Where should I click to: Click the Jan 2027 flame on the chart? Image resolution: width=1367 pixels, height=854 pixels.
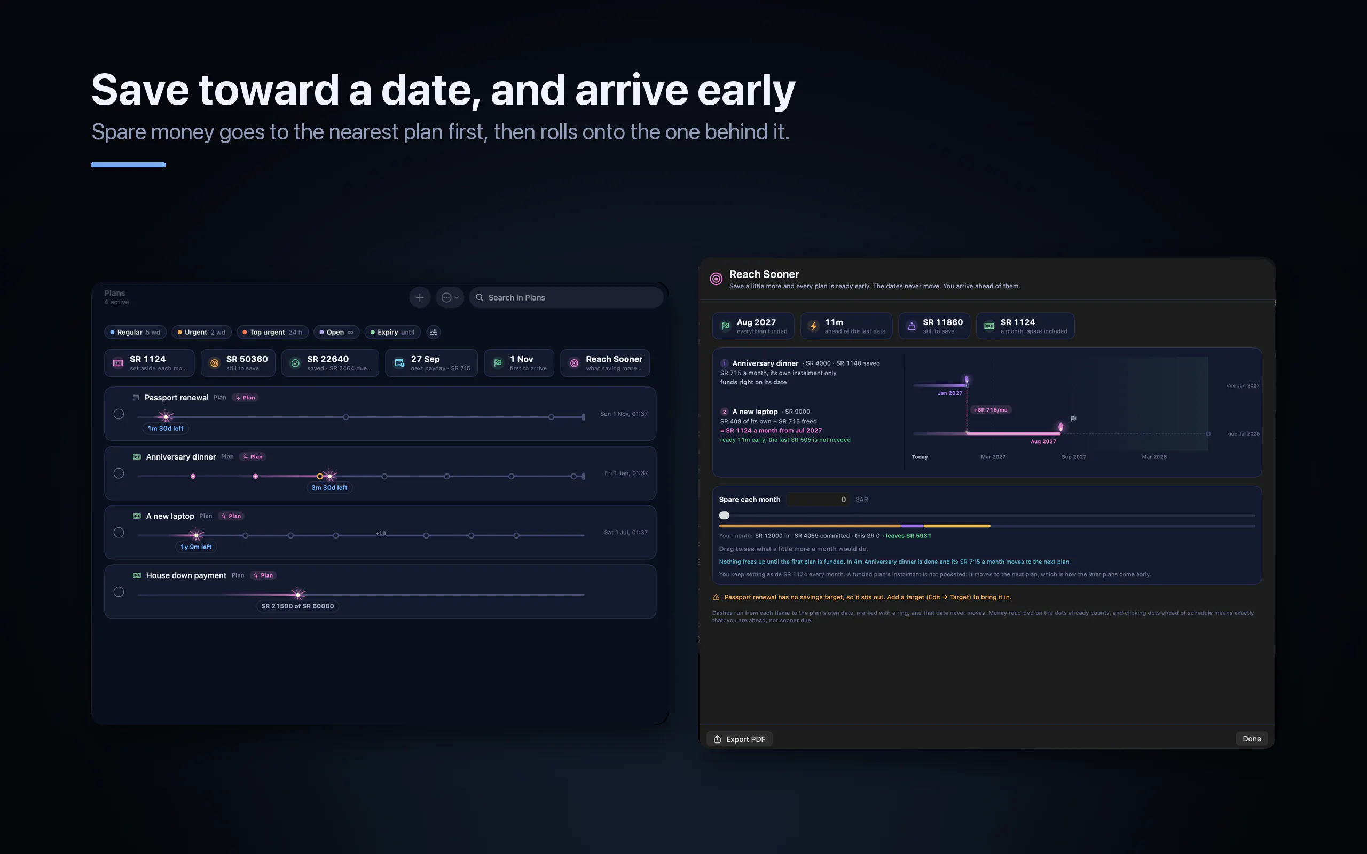coord(967,379)
